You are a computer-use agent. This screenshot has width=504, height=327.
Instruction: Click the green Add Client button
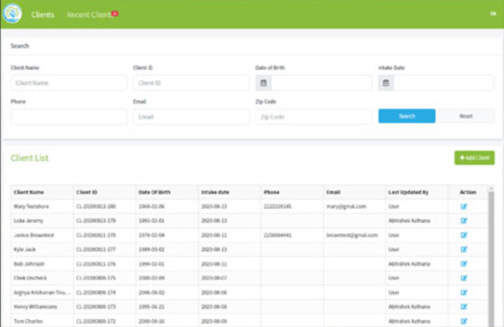tap(475, 158)
